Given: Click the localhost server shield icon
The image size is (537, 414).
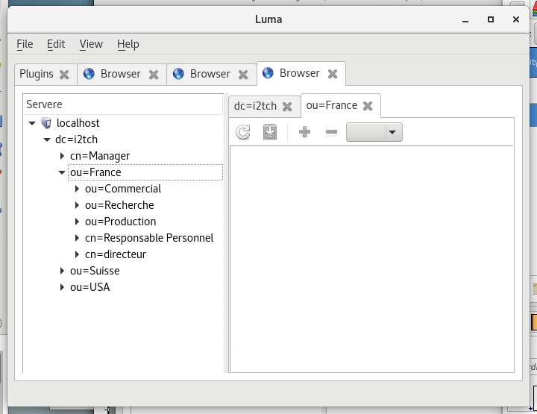Looking at the screenshot, I should [46, 123].
